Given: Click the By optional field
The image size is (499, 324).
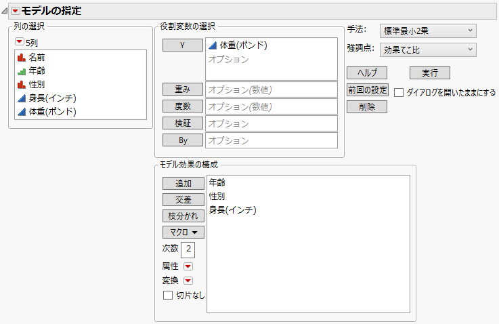Looking at the screenshot, I should (272, 140).
